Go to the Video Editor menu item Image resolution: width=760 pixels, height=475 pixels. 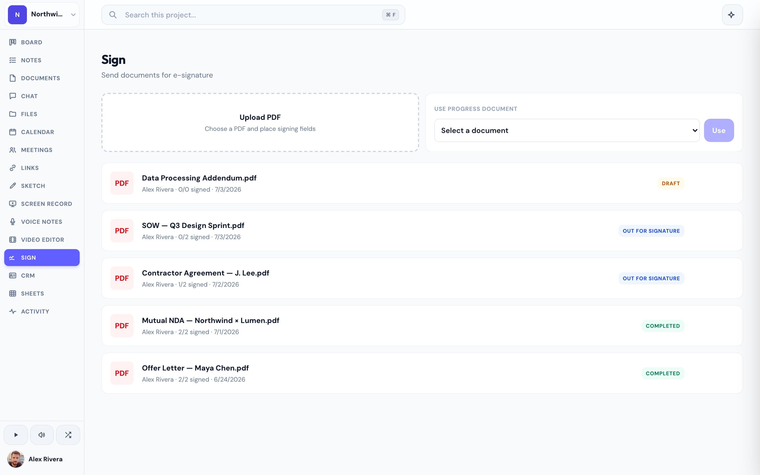click(x=42, y=239)
